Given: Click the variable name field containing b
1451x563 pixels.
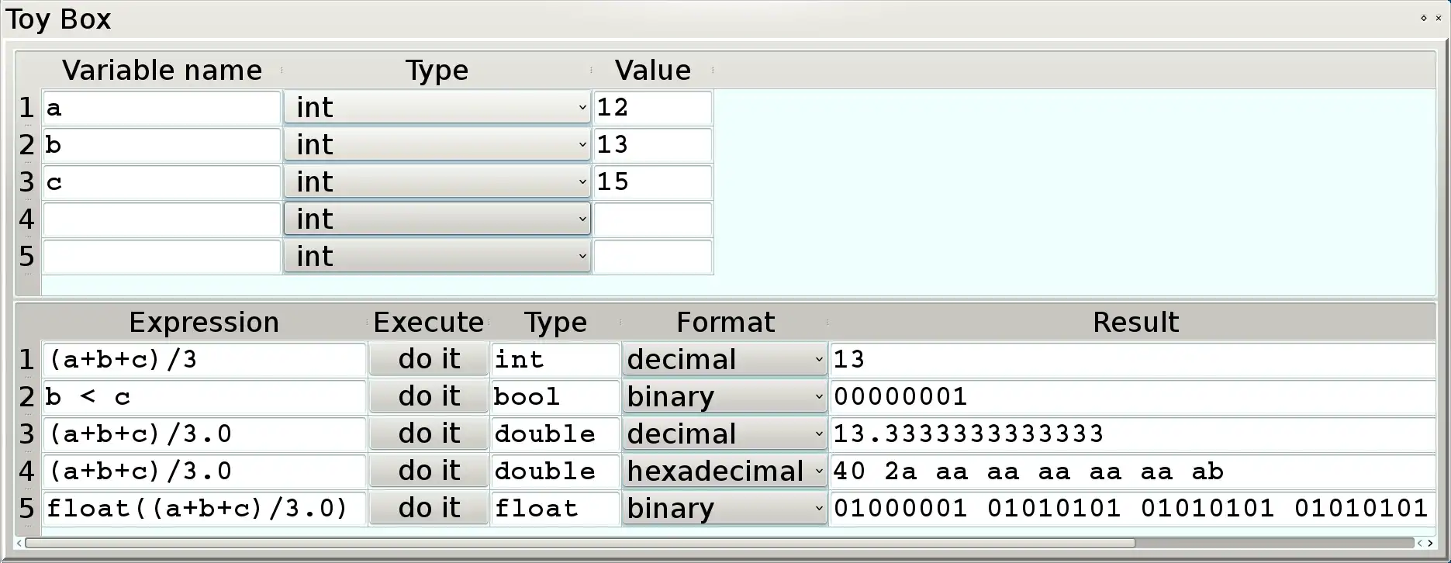Looking at the screenshot, I should click(x=161, y=144).
